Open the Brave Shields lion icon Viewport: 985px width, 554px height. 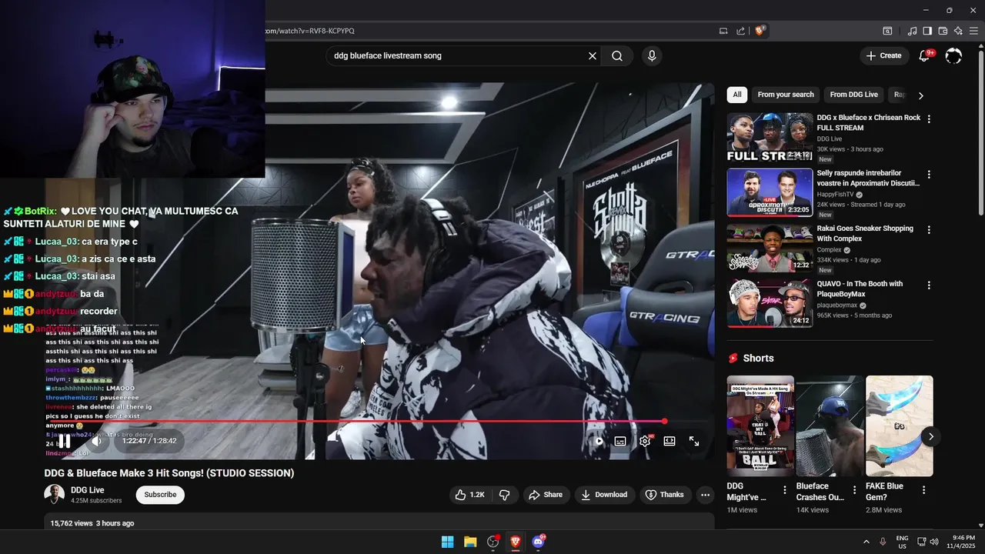pos(760,31)
